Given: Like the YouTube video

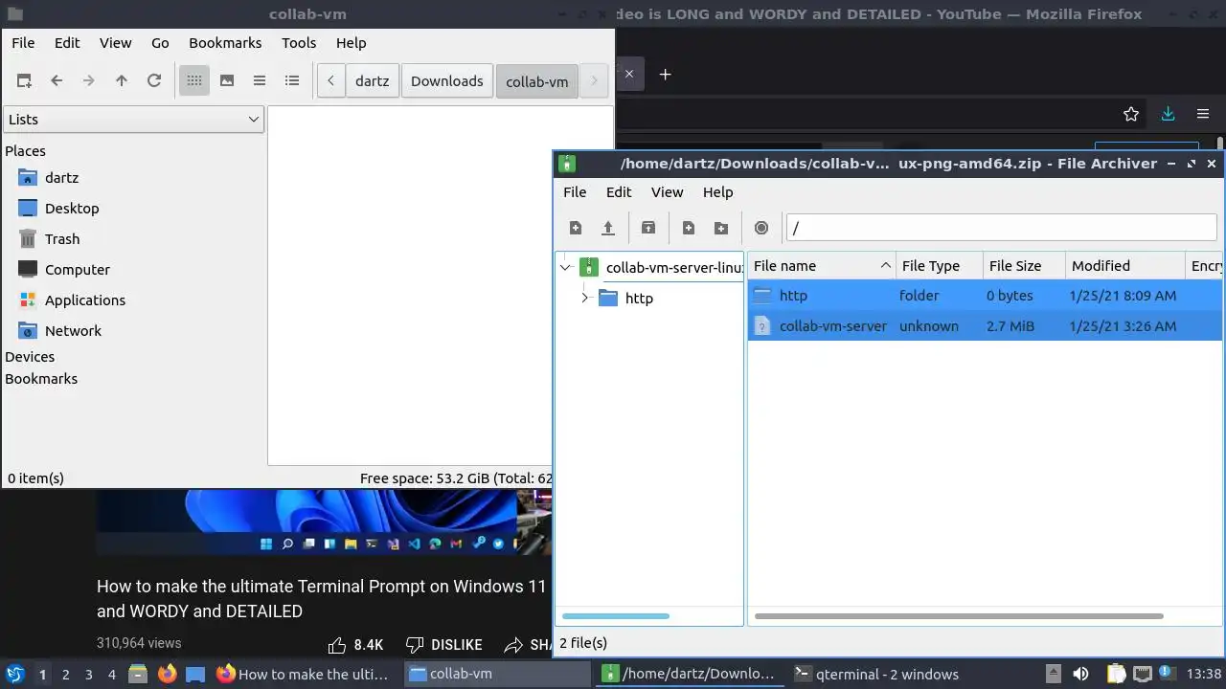Looking at the screenshot, I should [x=355, y=645].
